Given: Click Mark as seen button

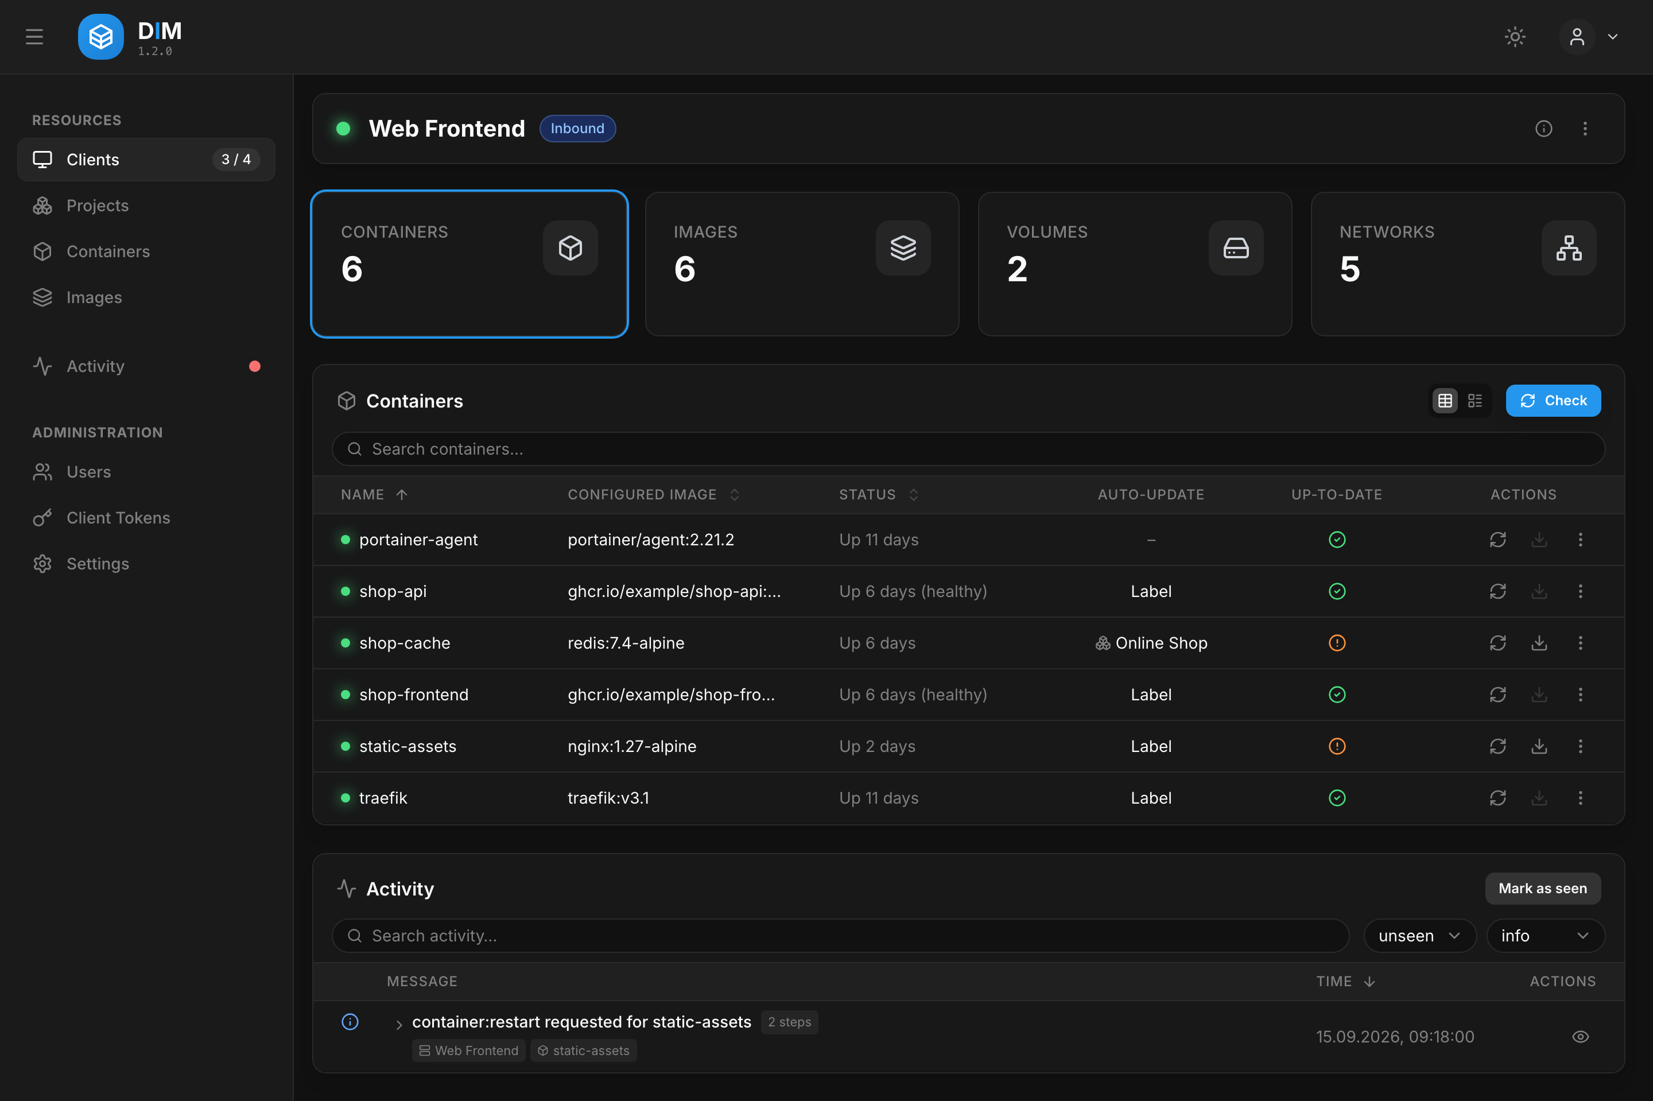Looking at the screenshot, I should pos(1542,888).
